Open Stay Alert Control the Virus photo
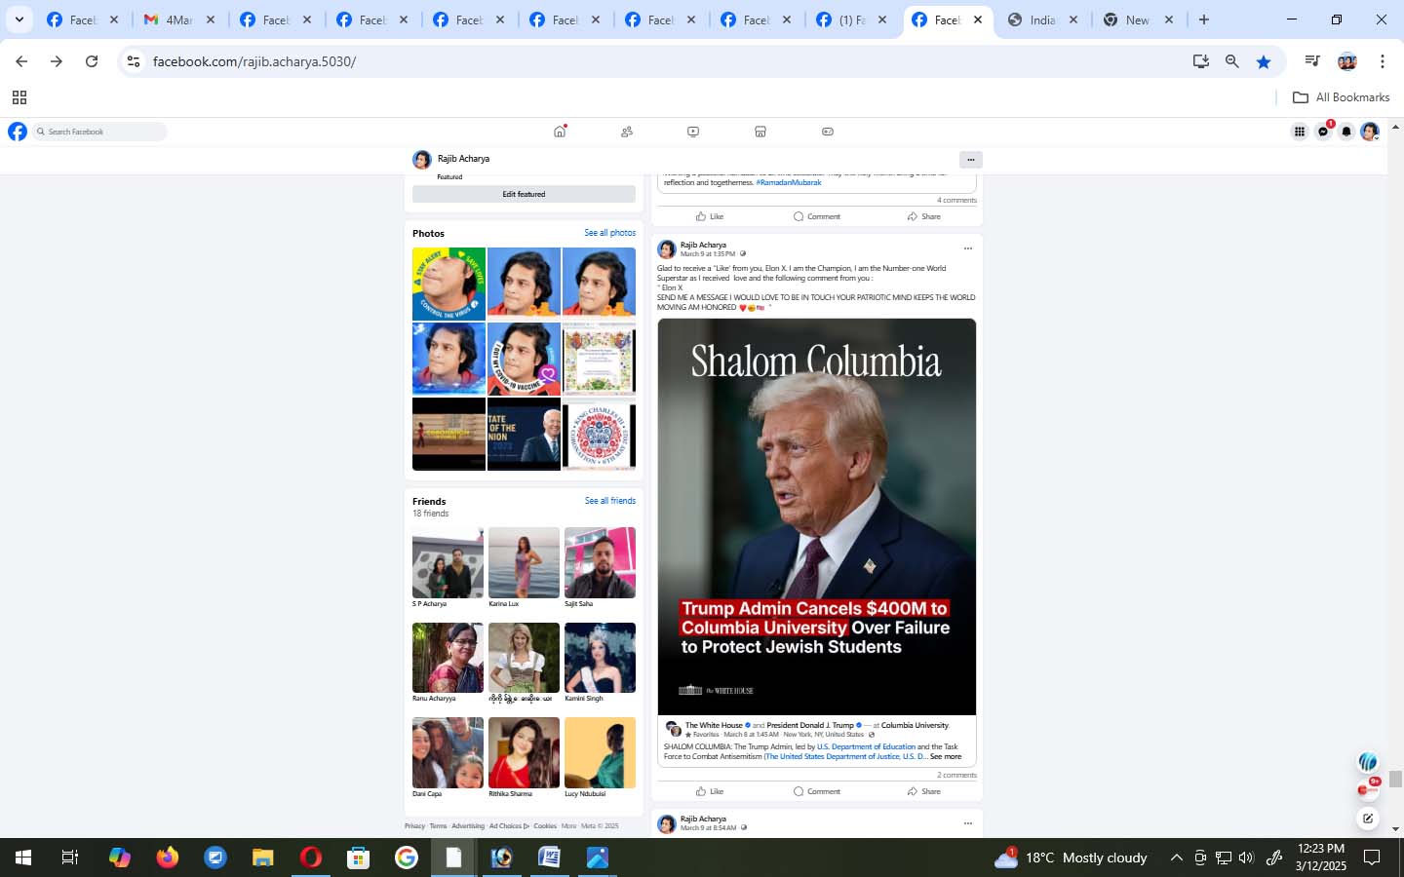1404x877 pixels. (x=448, y=284)
